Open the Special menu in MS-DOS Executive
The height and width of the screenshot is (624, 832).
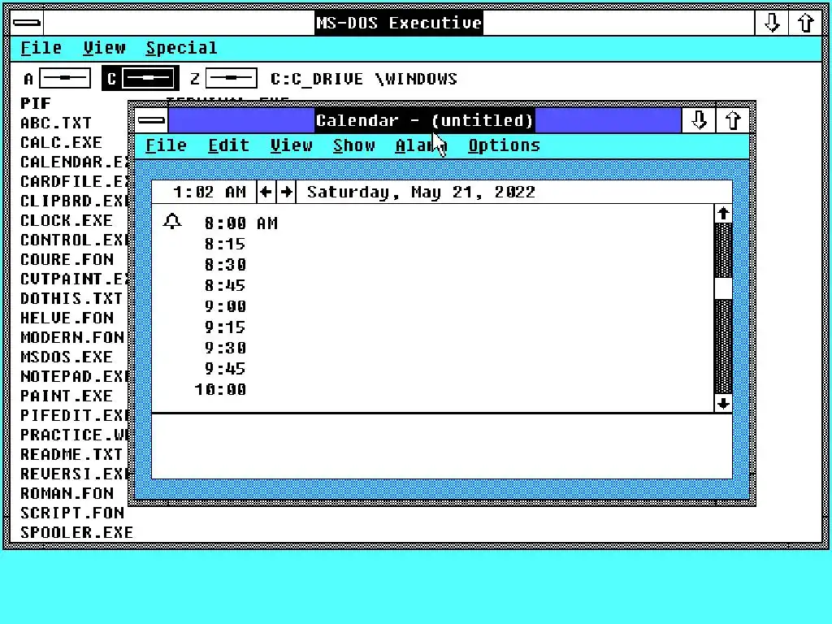coord(181,48)
